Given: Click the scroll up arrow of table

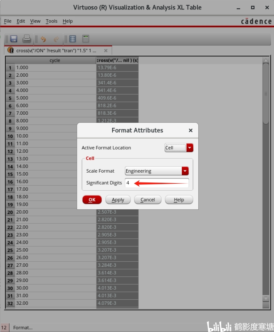Looking at the screenshot, I should (266, 60).
